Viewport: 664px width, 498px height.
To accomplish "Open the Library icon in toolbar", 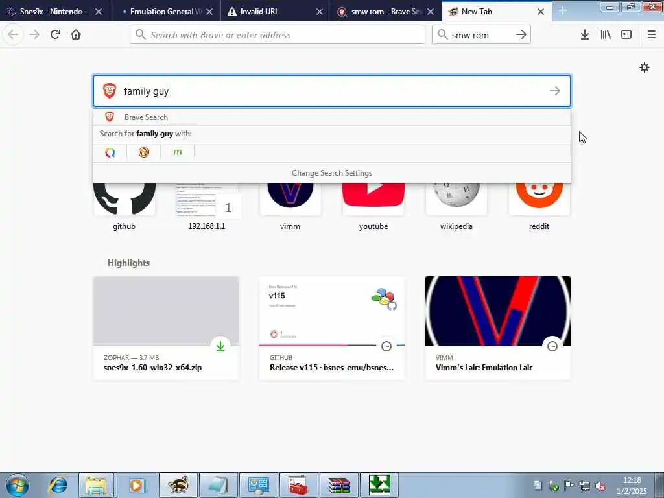I will 606,35.
